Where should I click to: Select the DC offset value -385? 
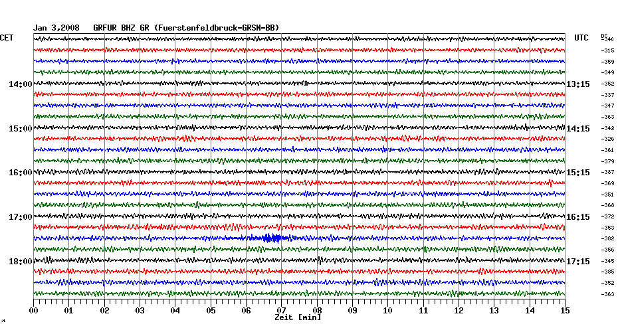tap(607, 272)
